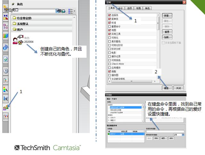Viewport: 205px width, 155px height.
Task: Enable the Check-Mate toolbar checkbox
Action: (110, 64)
